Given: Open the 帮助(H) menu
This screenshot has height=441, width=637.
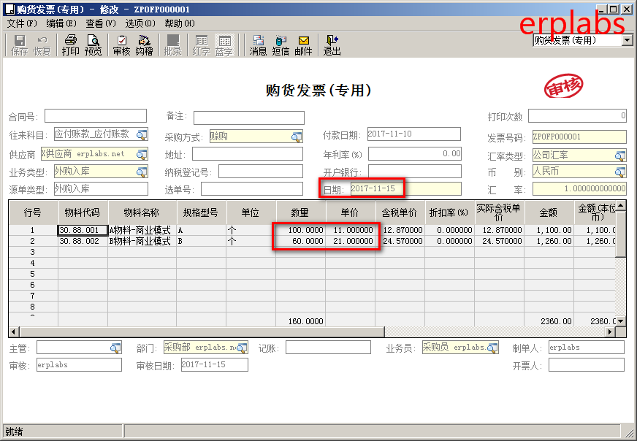Looking at the screenshot, I should click(180, 23).
